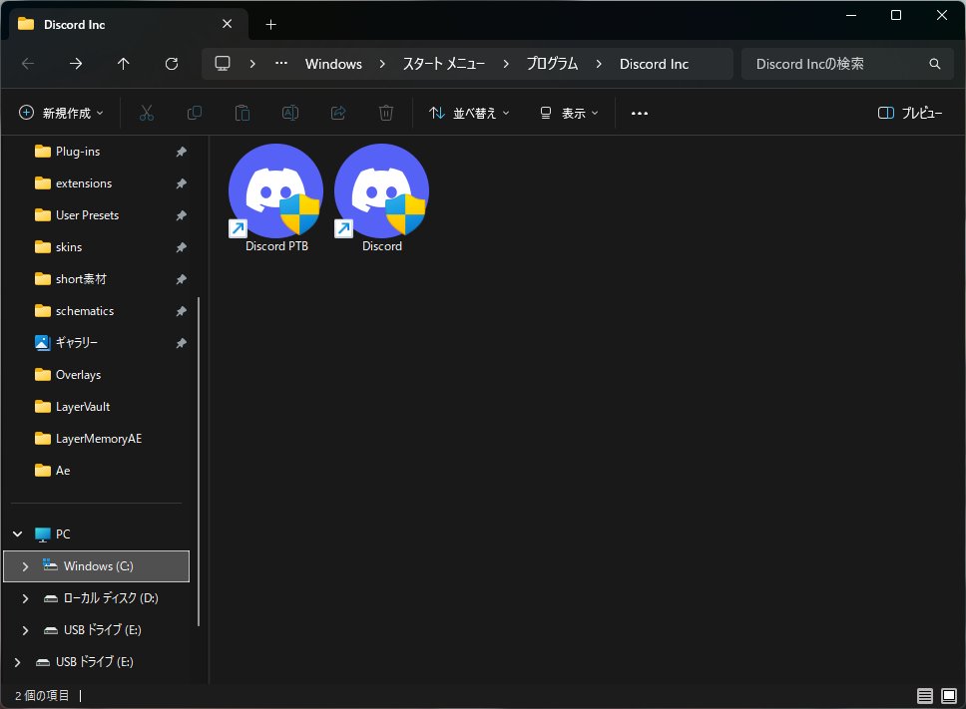Click the Cut scissors icon
This screenshot has width=966, height=709.
point(146,113)
